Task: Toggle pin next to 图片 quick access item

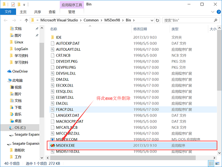Action: (x=37, y=36)
